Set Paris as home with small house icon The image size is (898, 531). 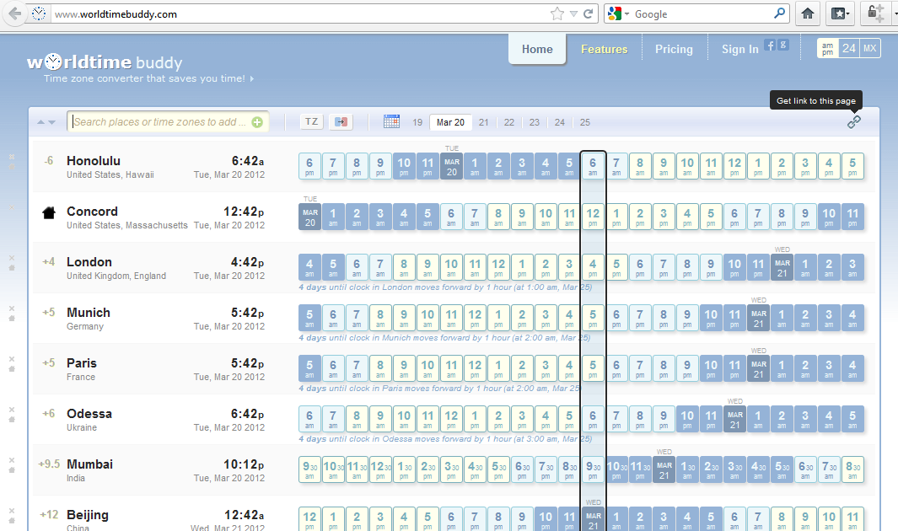12,369
